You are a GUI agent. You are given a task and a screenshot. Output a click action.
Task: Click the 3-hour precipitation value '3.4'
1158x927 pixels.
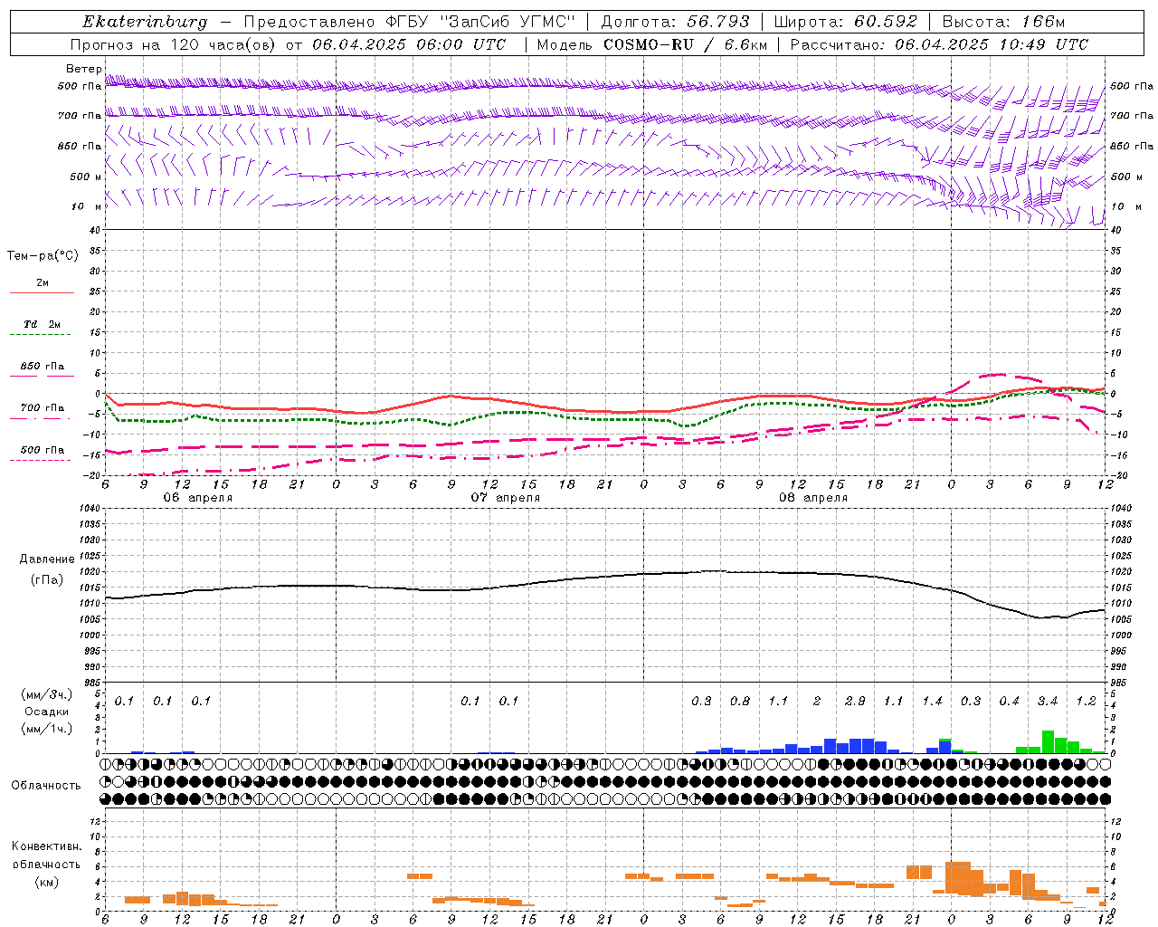click(x=1048, y=701)
